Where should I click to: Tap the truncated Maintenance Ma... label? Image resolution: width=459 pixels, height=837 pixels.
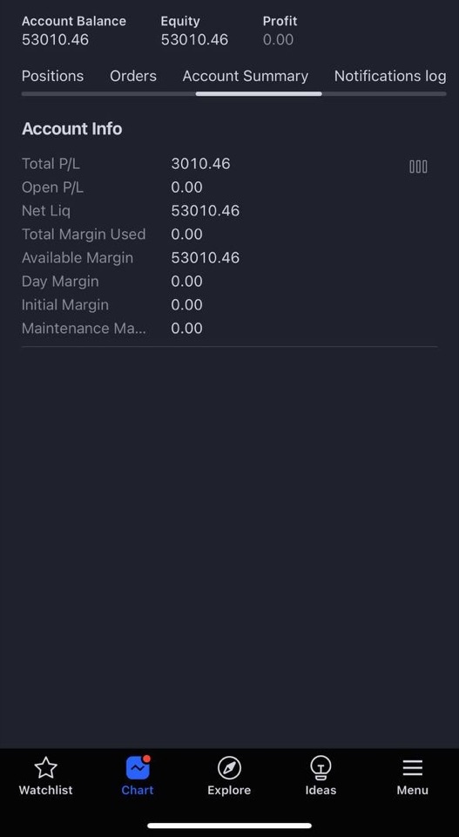point(84,328)
